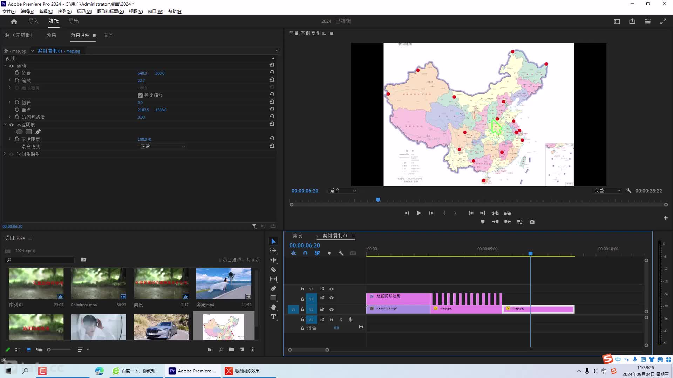The height and width of the screenshot is (378, 673).
Task: Toggle V3 track lock
Action: tap(302, 289)
